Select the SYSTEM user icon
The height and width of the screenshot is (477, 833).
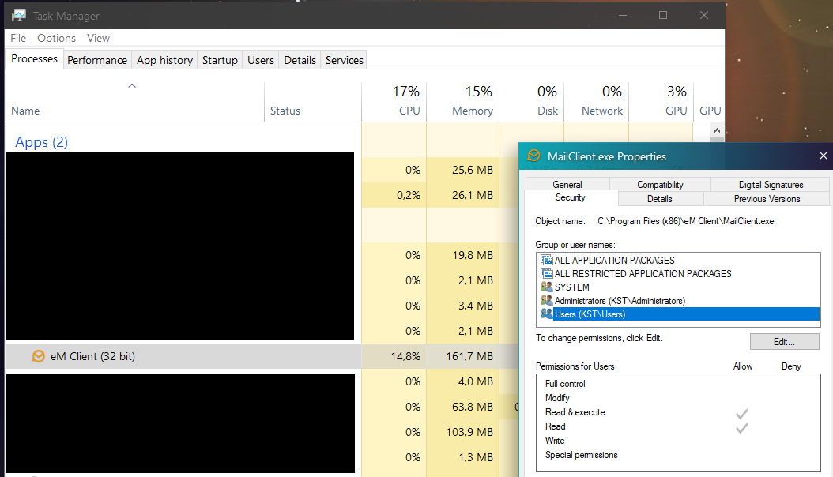(x=546, y=287)
